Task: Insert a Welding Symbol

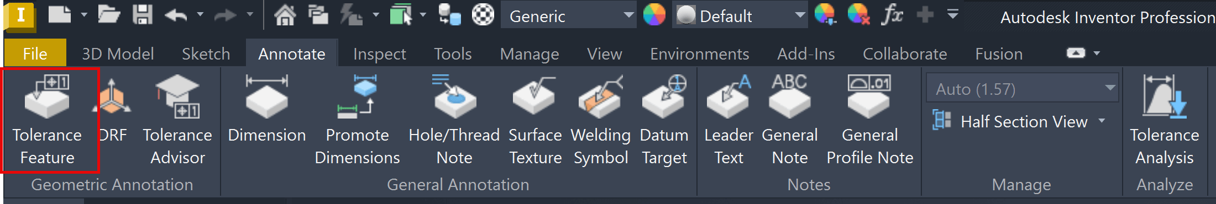Action: coord(601,120)
